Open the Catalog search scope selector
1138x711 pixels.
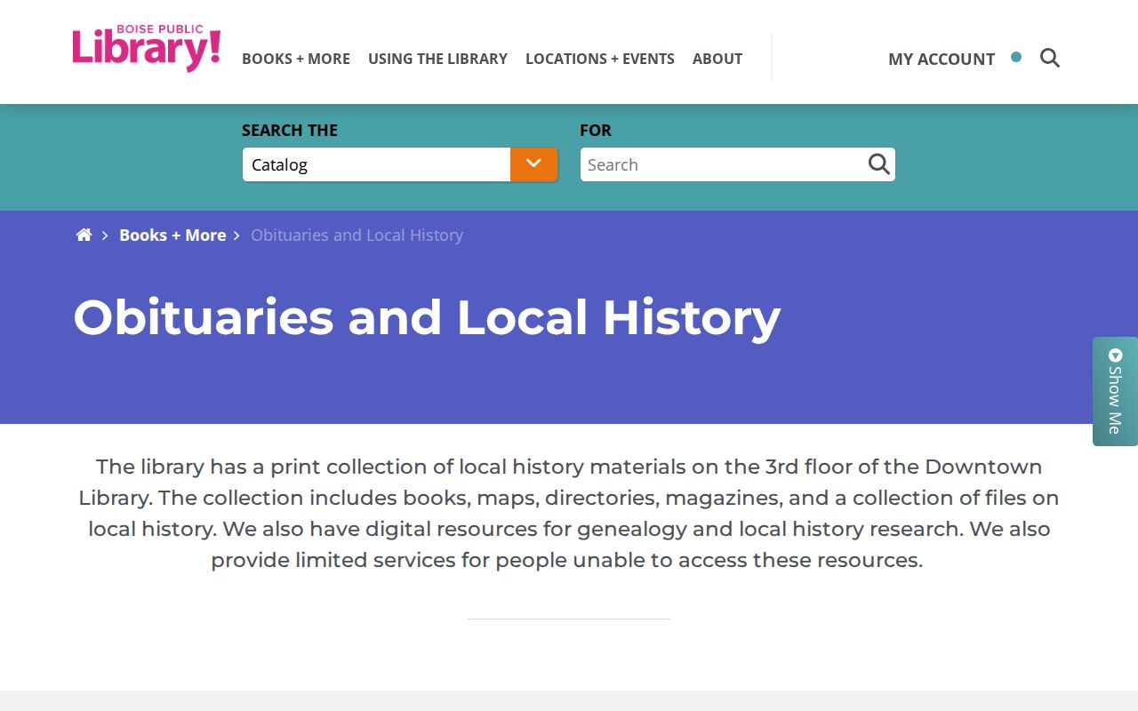pyautogui.click(x=400, y=164)
